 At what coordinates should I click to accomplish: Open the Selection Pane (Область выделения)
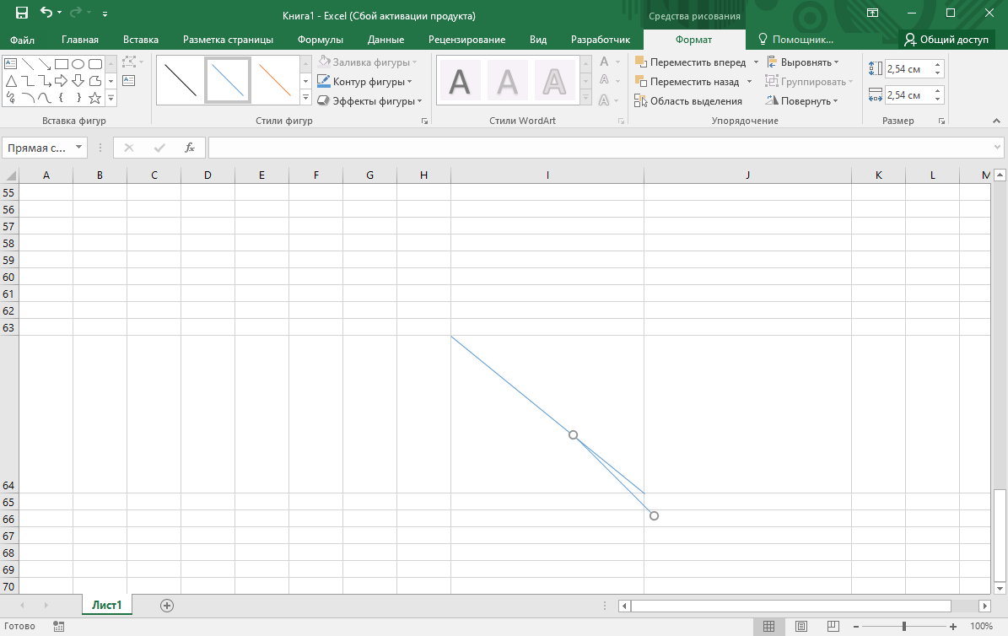[688, 101]
